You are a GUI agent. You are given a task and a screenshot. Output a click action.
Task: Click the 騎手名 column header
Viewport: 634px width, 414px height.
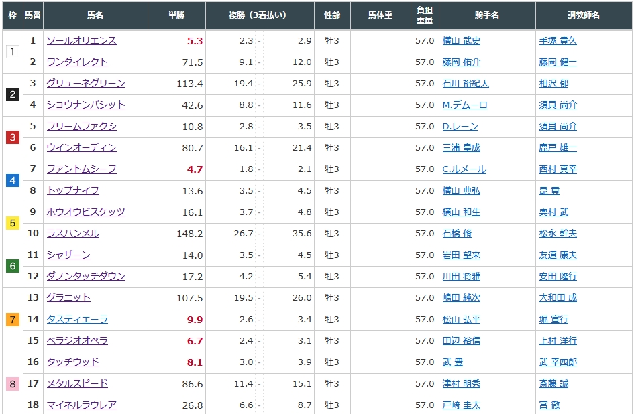pos(486,15)
